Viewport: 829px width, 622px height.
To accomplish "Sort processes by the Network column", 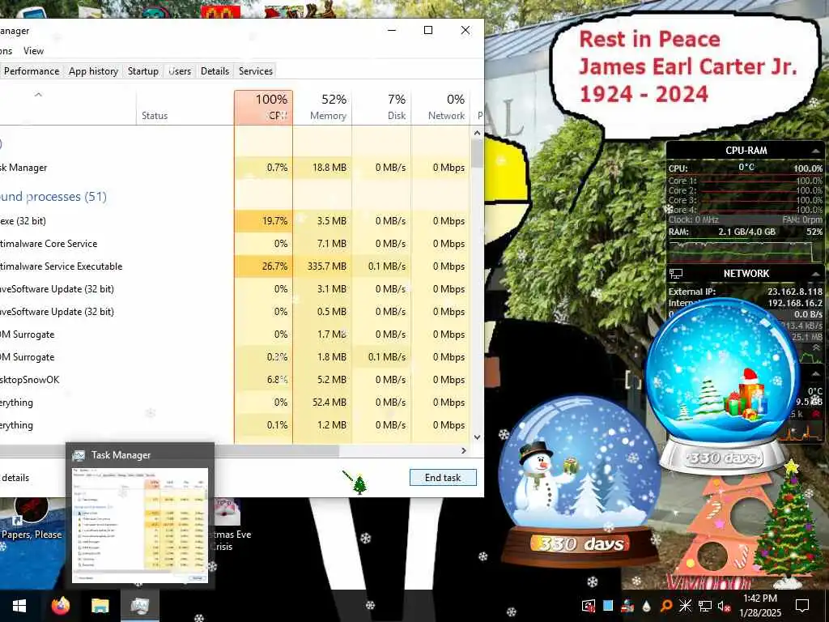I will click(440, 108).
